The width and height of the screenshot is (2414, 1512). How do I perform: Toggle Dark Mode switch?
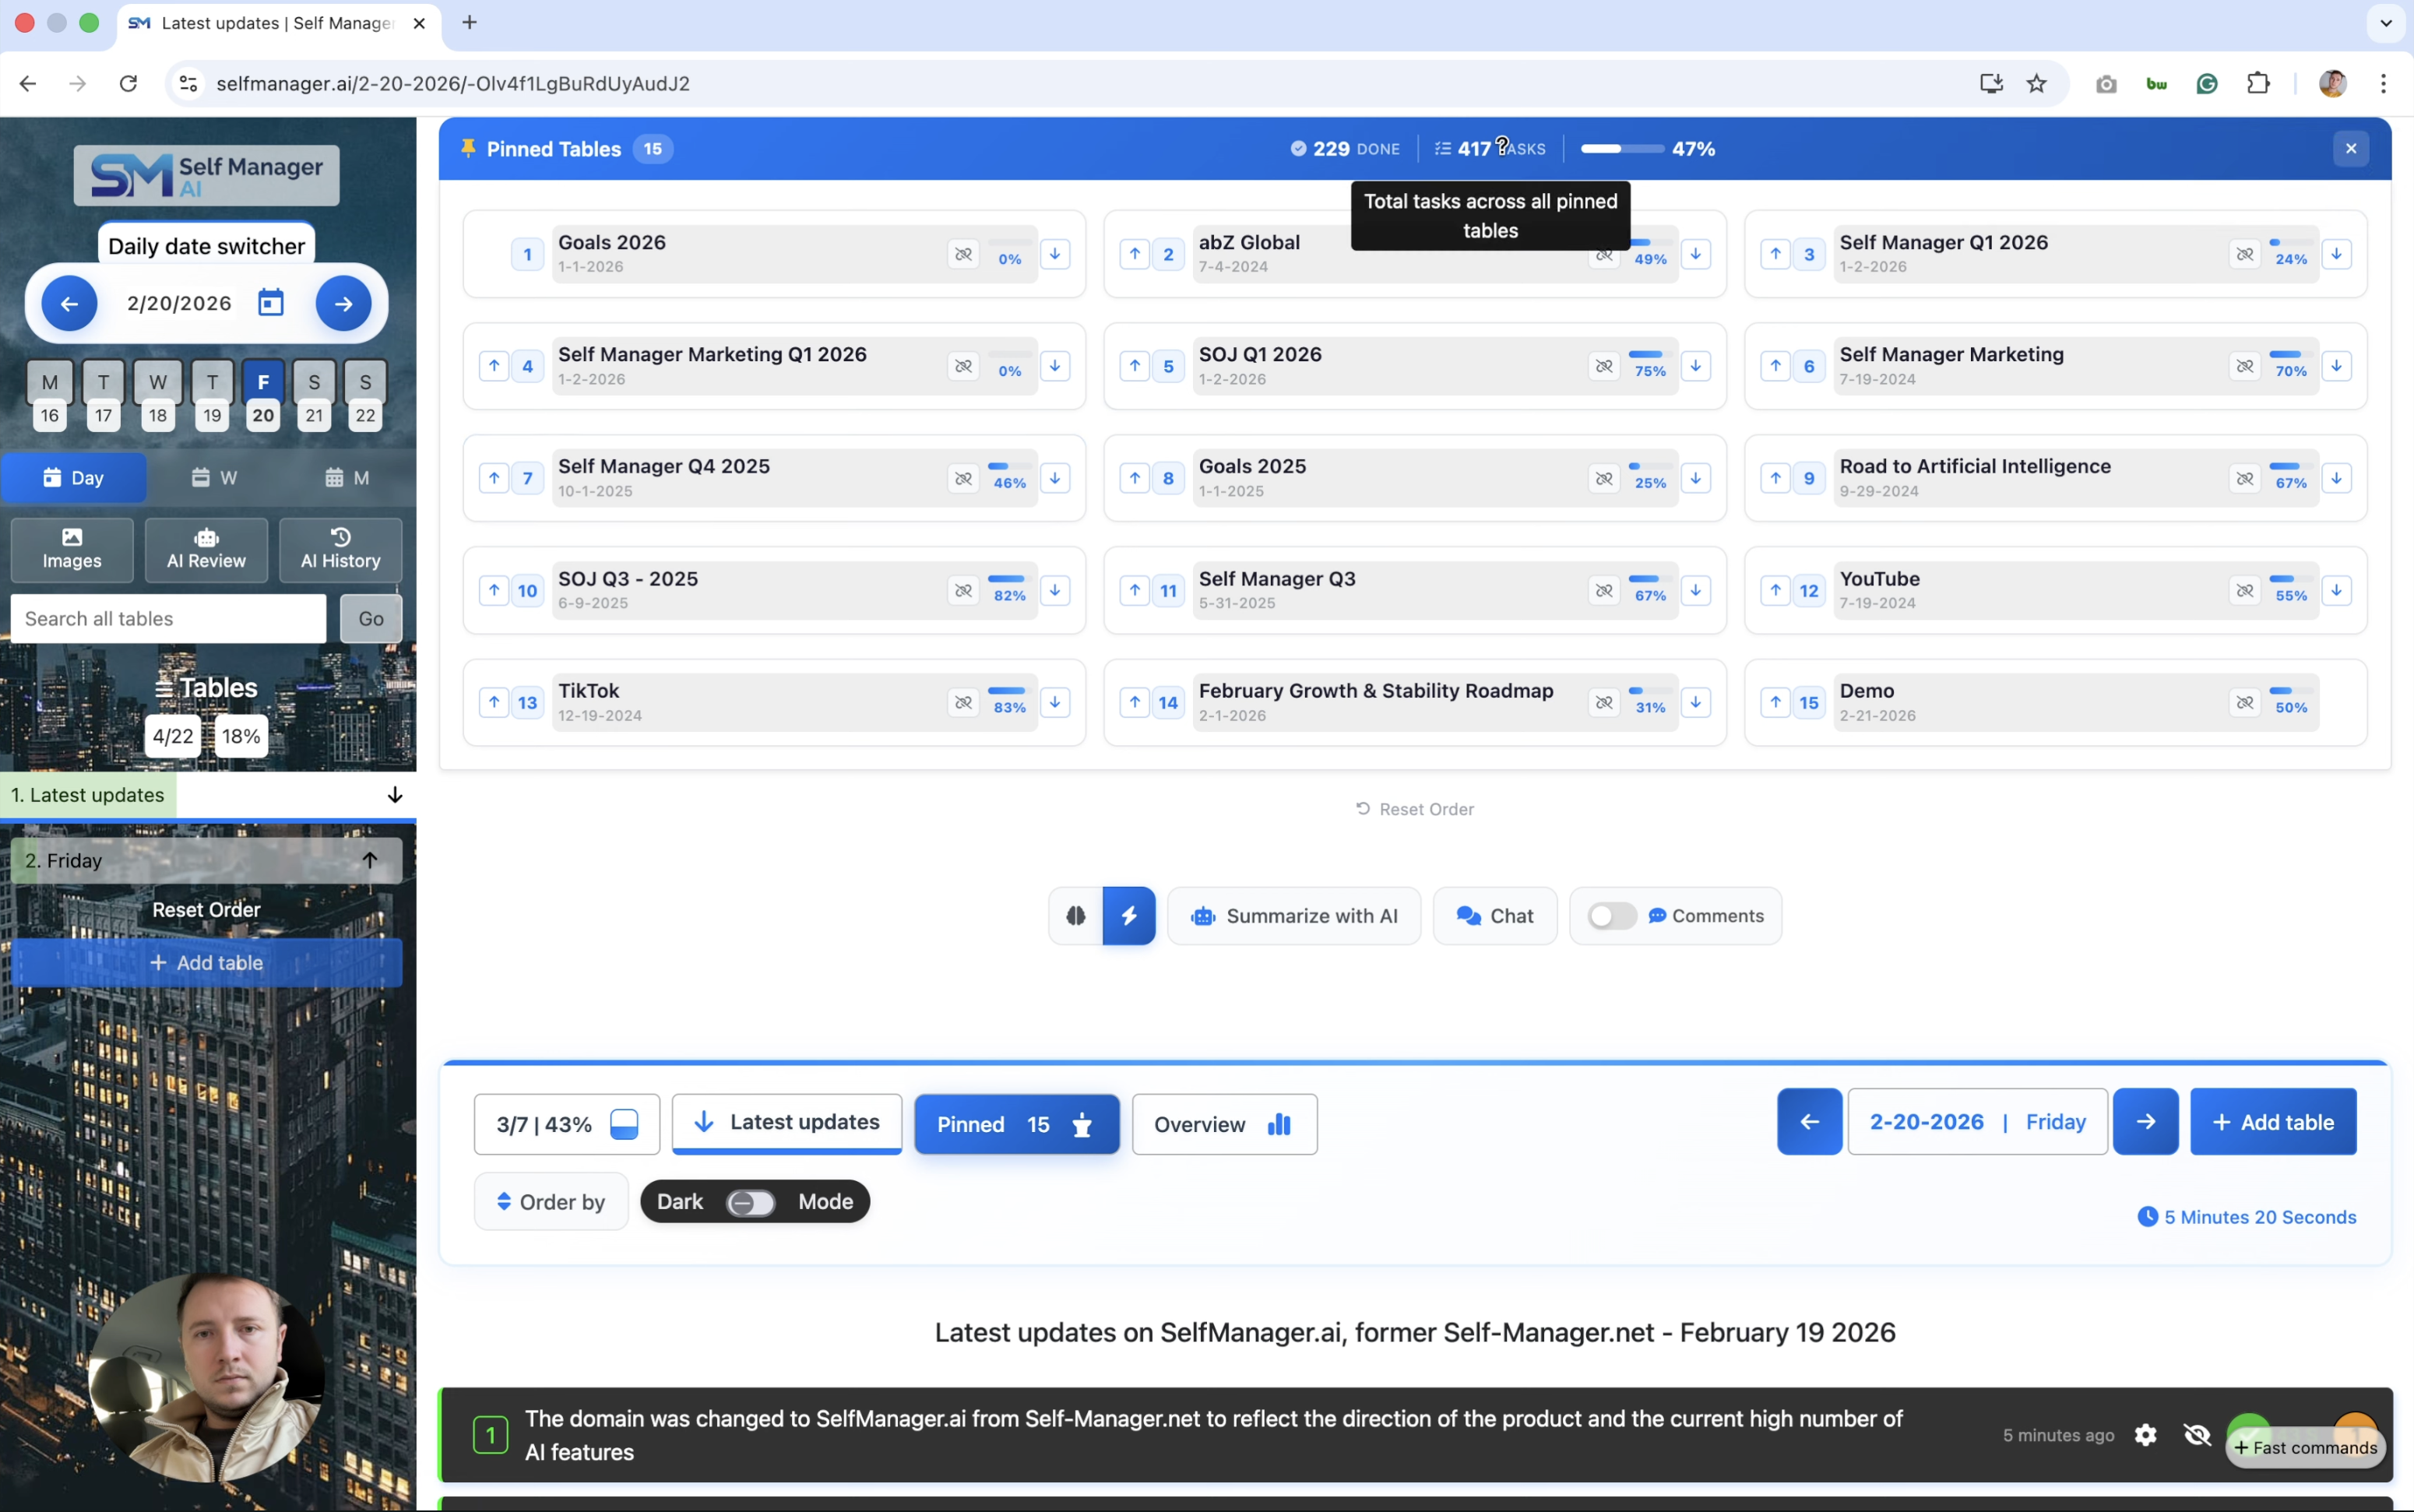click(751, 1202)
